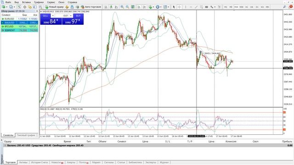Switch to Тиковый график tab
294x165 pixels.
click(x=26, y=135)
